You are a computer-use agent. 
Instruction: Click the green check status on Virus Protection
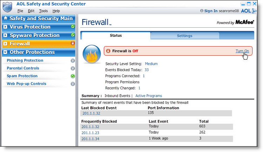[73, 26]
